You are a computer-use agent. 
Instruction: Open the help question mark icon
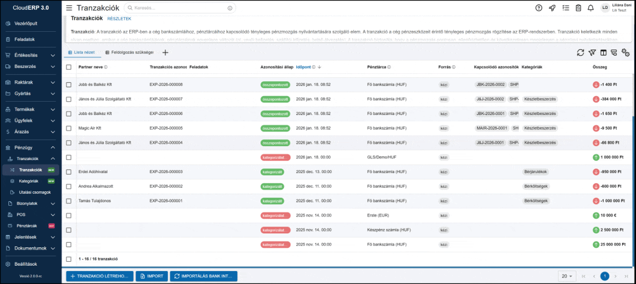pos(539,8)
